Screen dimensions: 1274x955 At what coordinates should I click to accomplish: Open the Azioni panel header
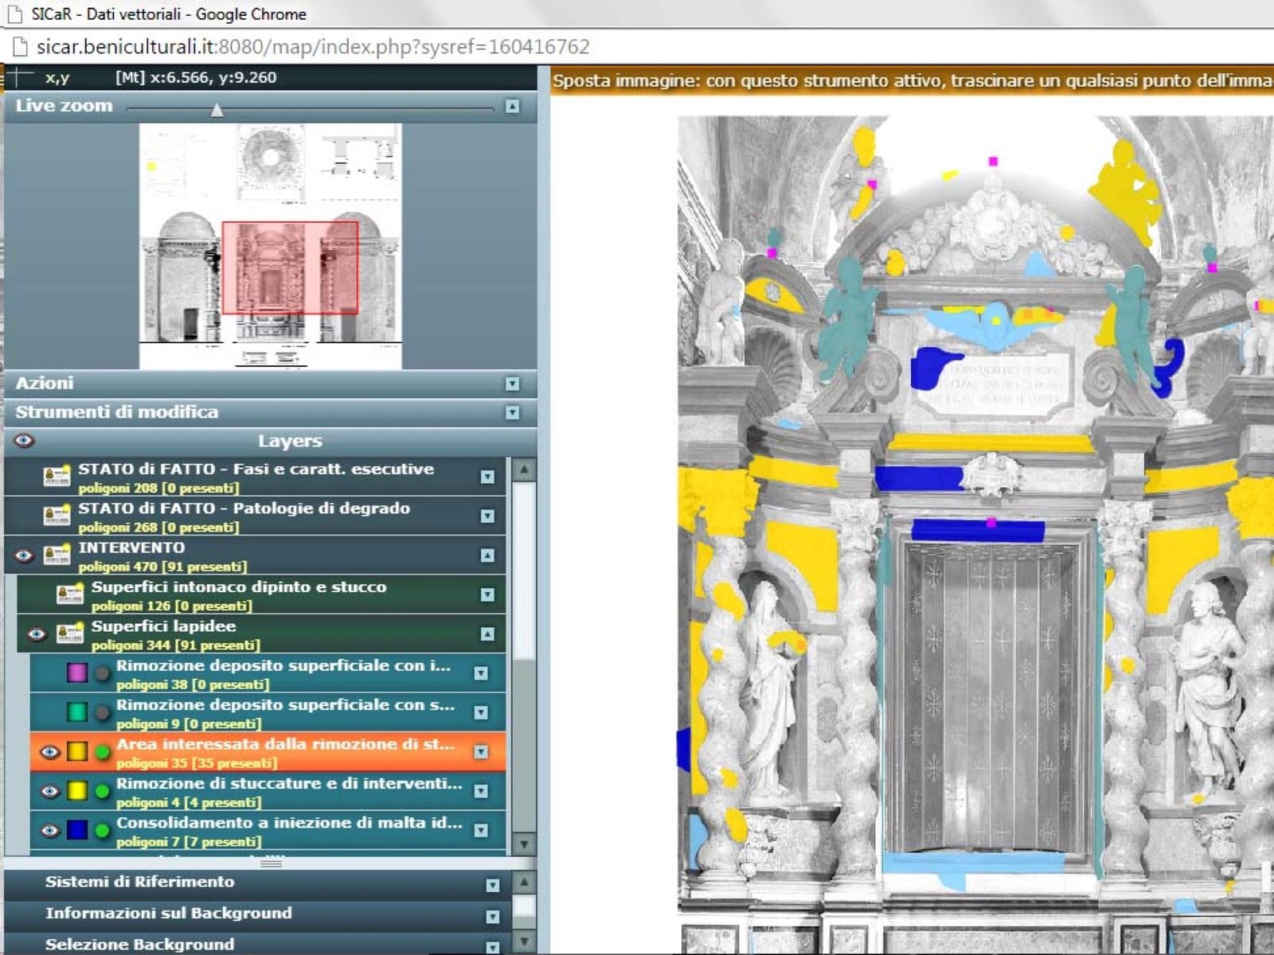point(270,384)
